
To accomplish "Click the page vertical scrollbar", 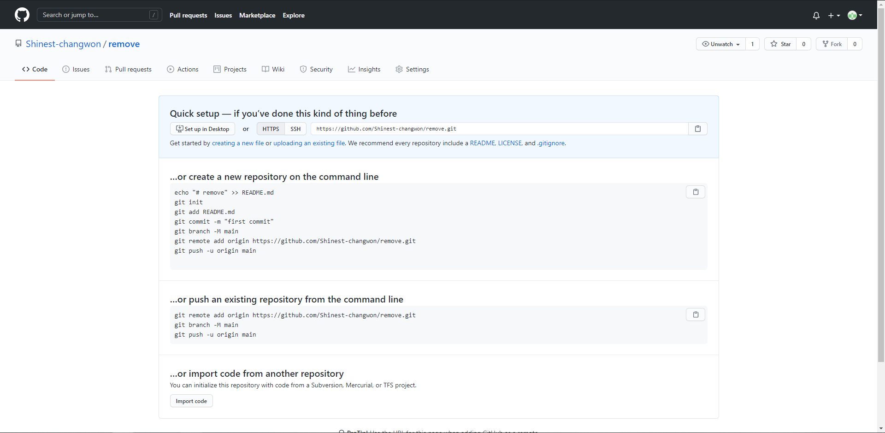I will pos(881,184).
